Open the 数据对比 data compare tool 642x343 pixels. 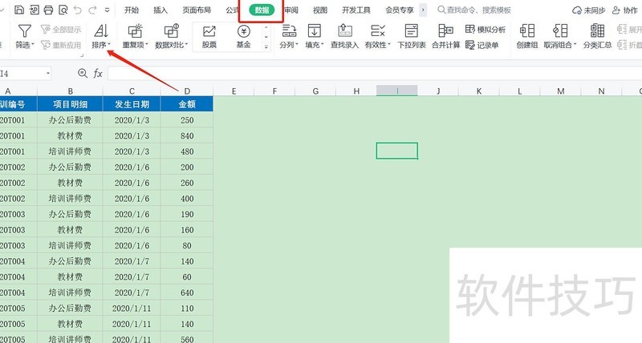(x=172, y=36)
